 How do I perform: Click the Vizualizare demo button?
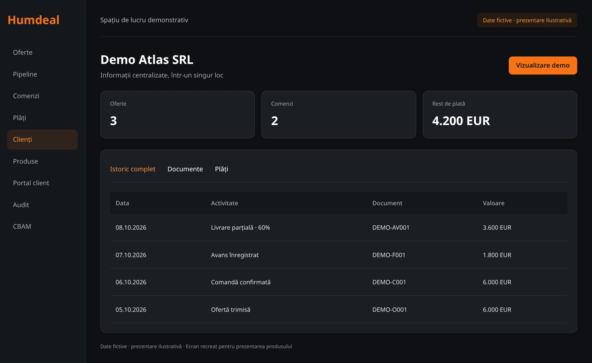[x=543, y=65]
